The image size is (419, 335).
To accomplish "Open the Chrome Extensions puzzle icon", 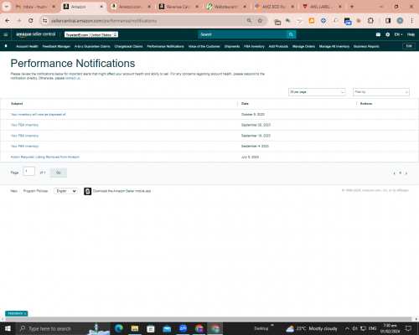I will click(x=370, y=20).
